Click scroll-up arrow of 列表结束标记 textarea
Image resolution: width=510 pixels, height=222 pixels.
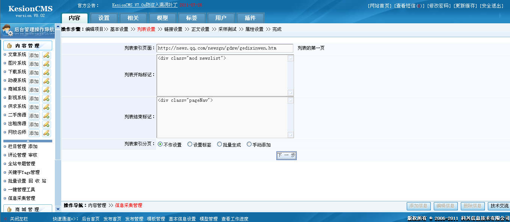coord(291,100)
